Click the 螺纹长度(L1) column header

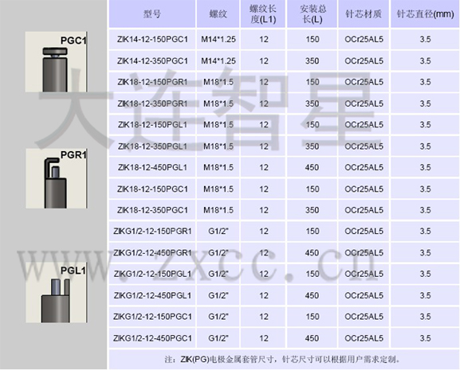coord(263,14)
